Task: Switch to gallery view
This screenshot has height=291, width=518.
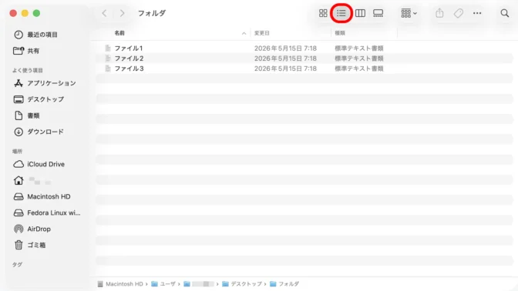Action: [x=378, y=13]
